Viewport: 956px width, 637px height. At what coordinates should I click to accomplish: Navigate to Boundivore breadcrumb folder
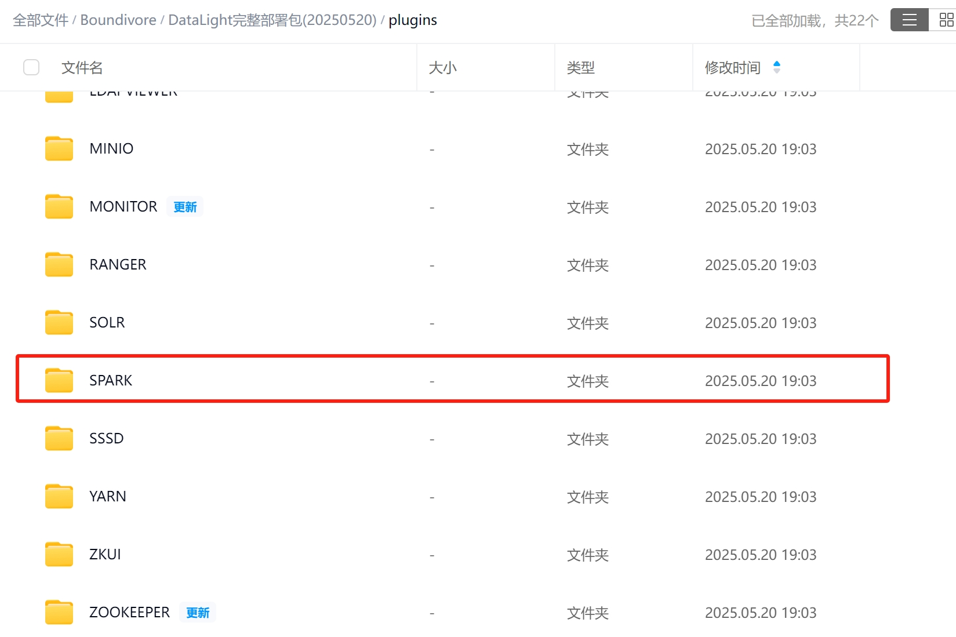[x=118, y=20]
